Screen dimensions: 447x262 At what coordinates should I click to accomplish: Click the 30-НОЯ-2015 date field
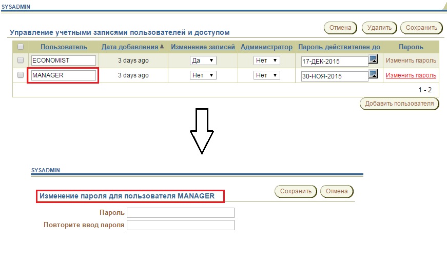[335, 76]
